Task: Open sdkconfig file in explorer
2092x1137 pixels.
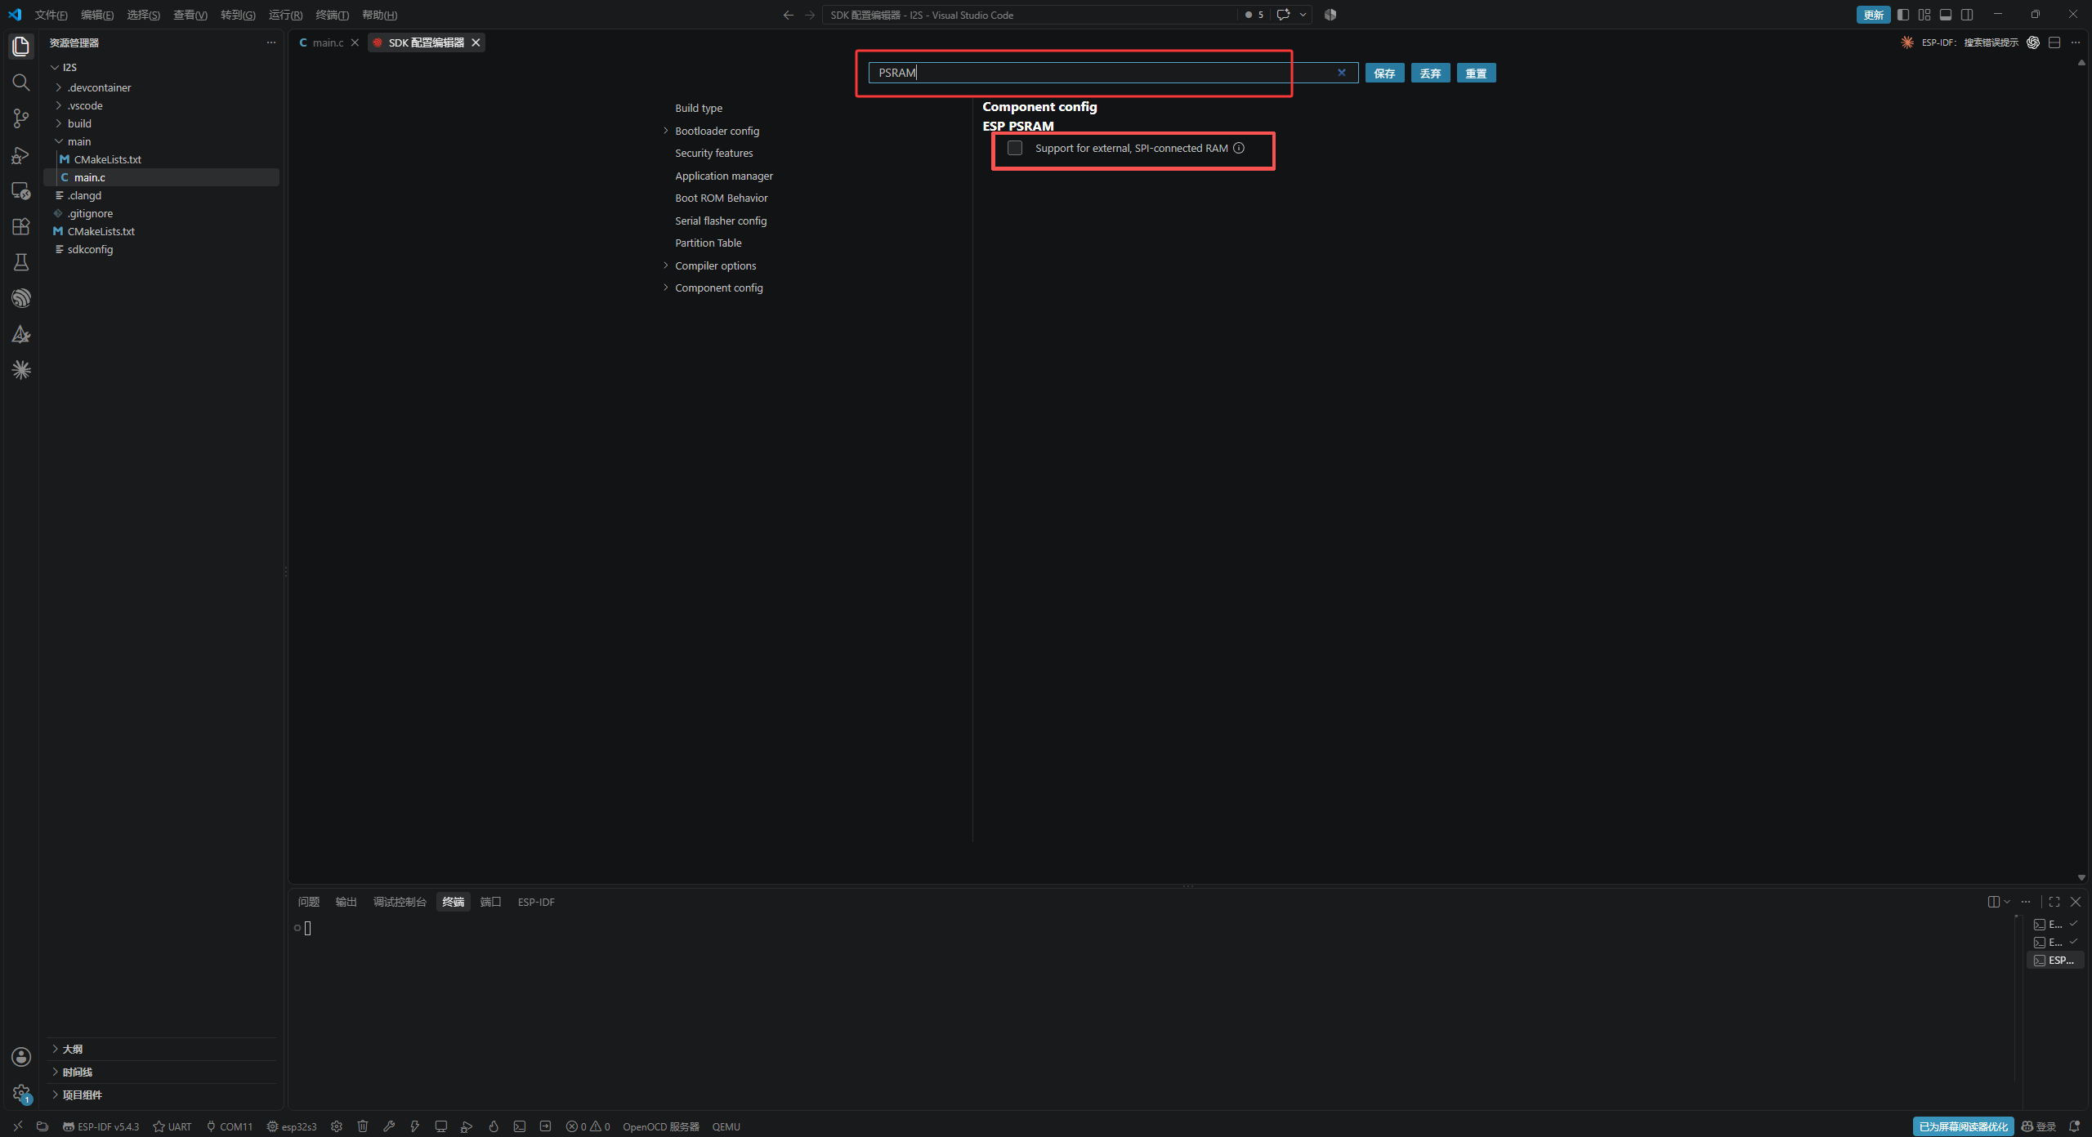Action: [90, 249]
